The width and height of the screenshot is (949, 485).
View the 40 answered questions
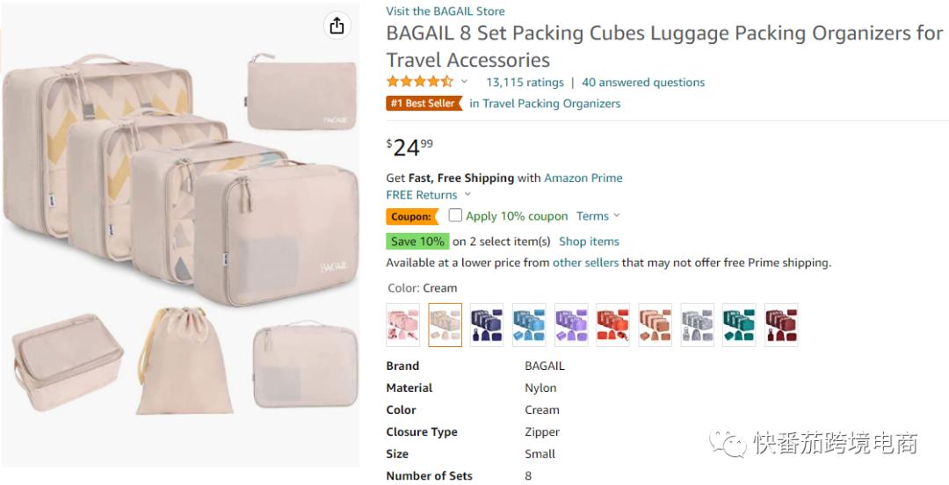[643, 83]
